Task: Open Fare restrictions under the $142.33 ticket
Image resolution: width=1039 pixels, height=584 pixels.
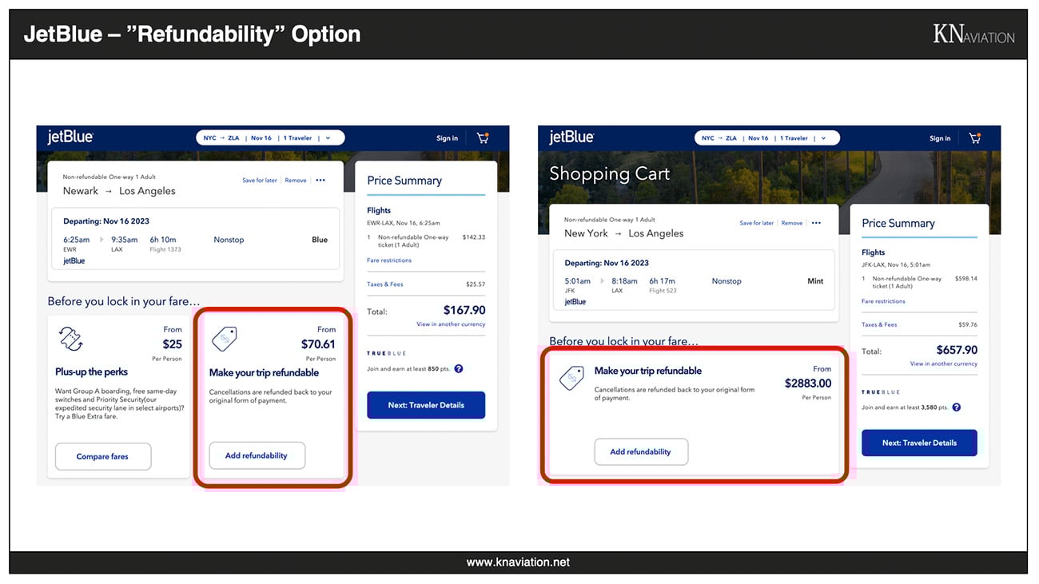Action: 389,260
